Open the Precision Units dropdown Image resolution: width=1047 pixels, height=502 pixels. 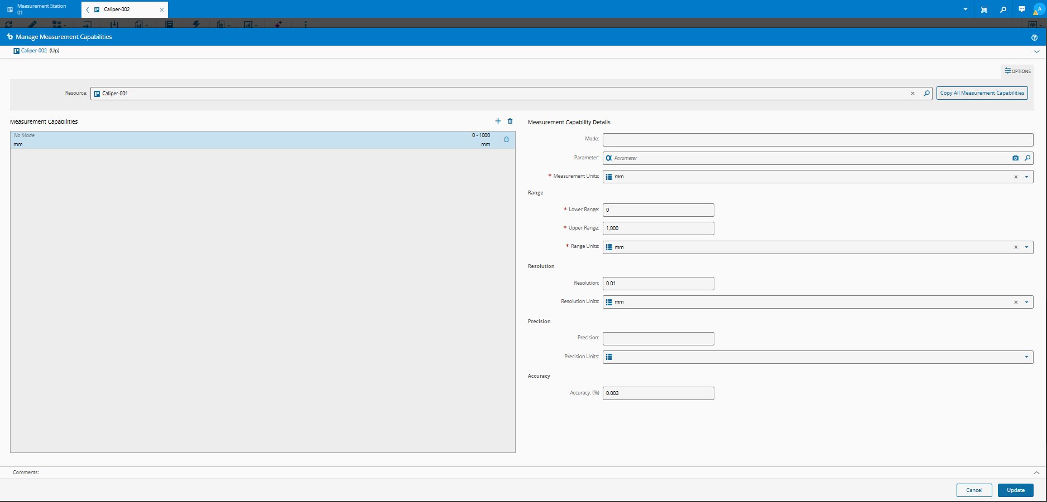(1026, 357)
